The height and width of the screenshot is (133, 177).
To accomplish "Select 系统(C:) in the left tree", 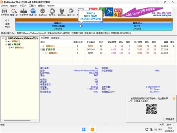I will [16, 41].
